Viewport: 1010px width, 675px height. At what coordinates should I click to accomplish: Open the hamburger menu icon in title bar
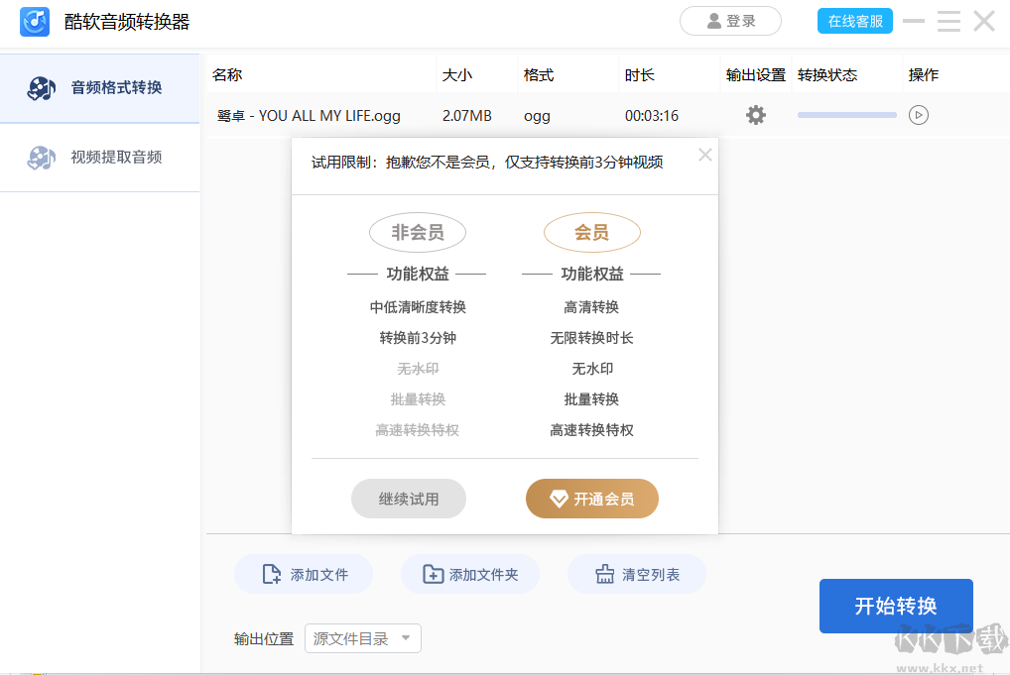tap(948, 21)
